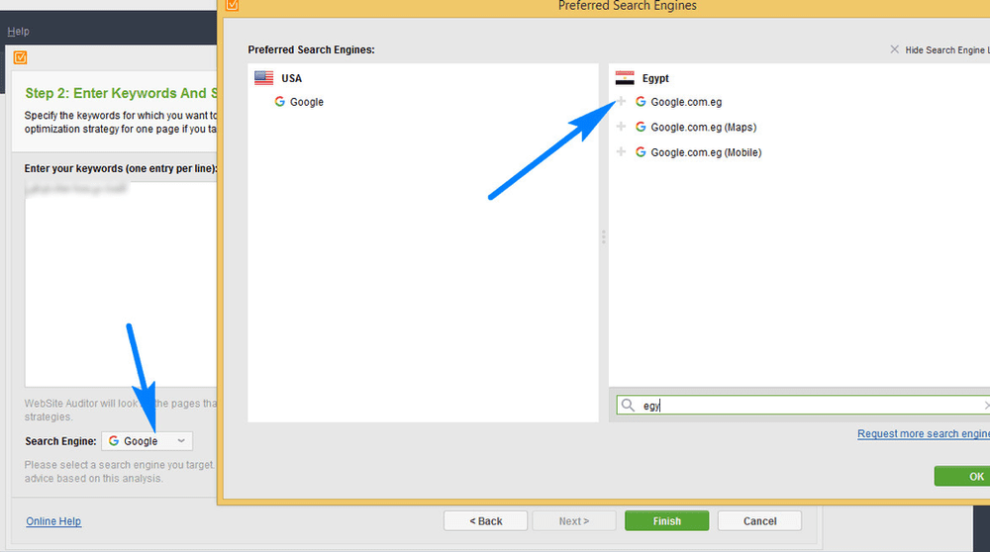Hide the search engine list
990x552 pixels.
point(947,49)
